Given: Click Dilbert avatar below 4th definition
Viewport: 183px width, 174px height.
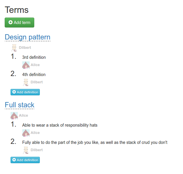Looking at the screenshot, I should point(26,82).
